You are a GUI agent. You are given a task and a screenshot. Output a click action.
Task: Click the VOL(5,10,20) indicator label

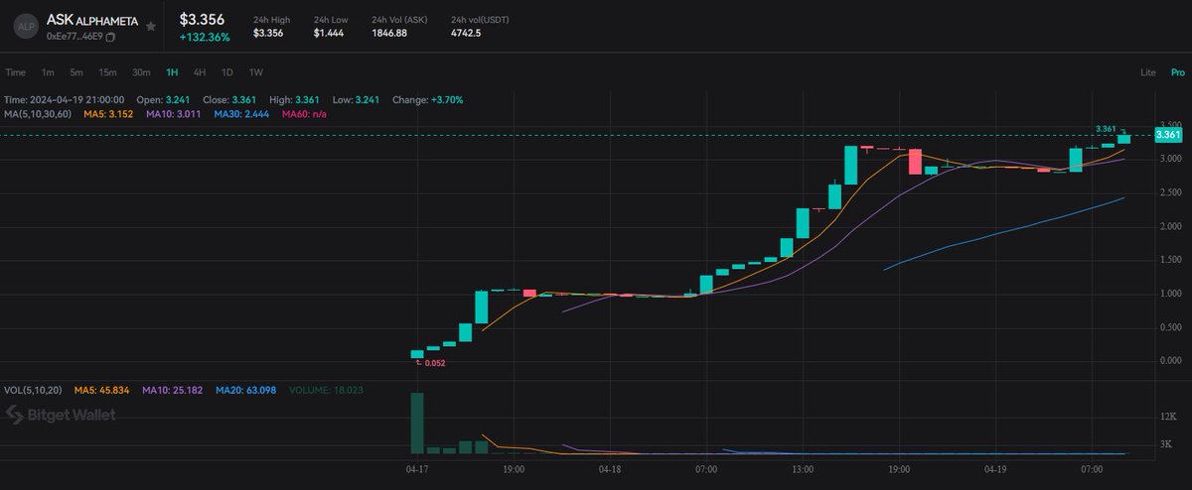pyautogui.click(x=35, y=390)
